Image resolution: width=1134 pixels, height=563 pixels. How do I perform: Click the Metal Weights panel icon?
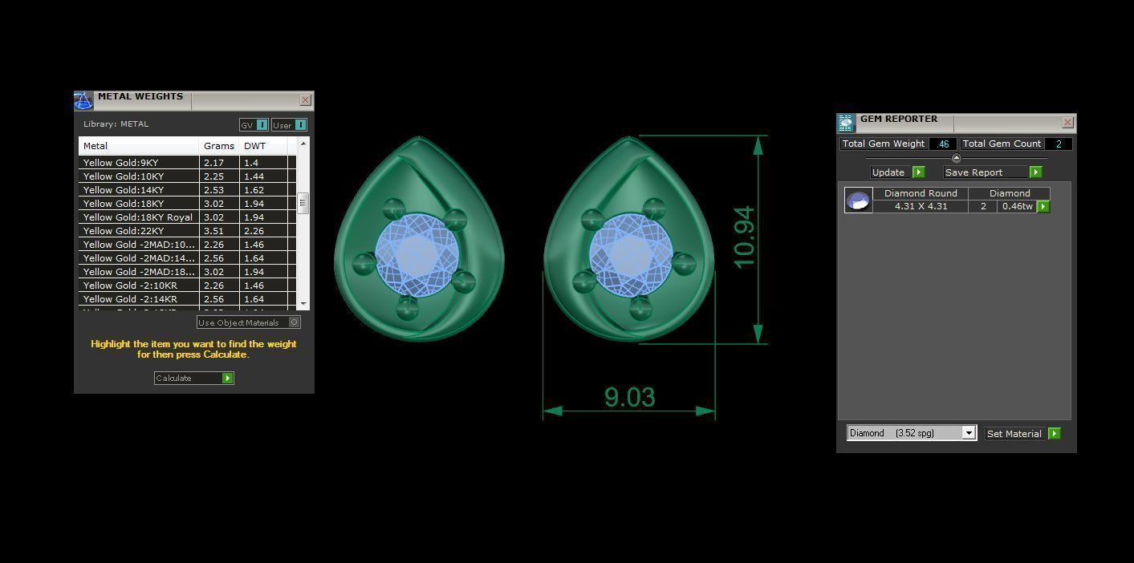coord(83,101)
